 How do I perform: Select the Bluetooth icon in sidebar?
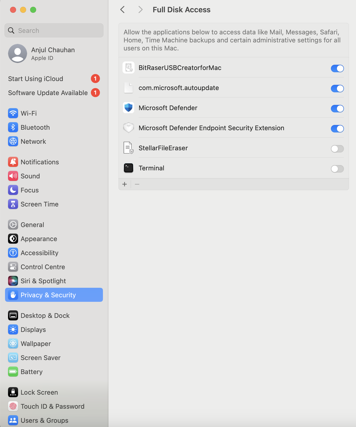click(x=13, y=127)
